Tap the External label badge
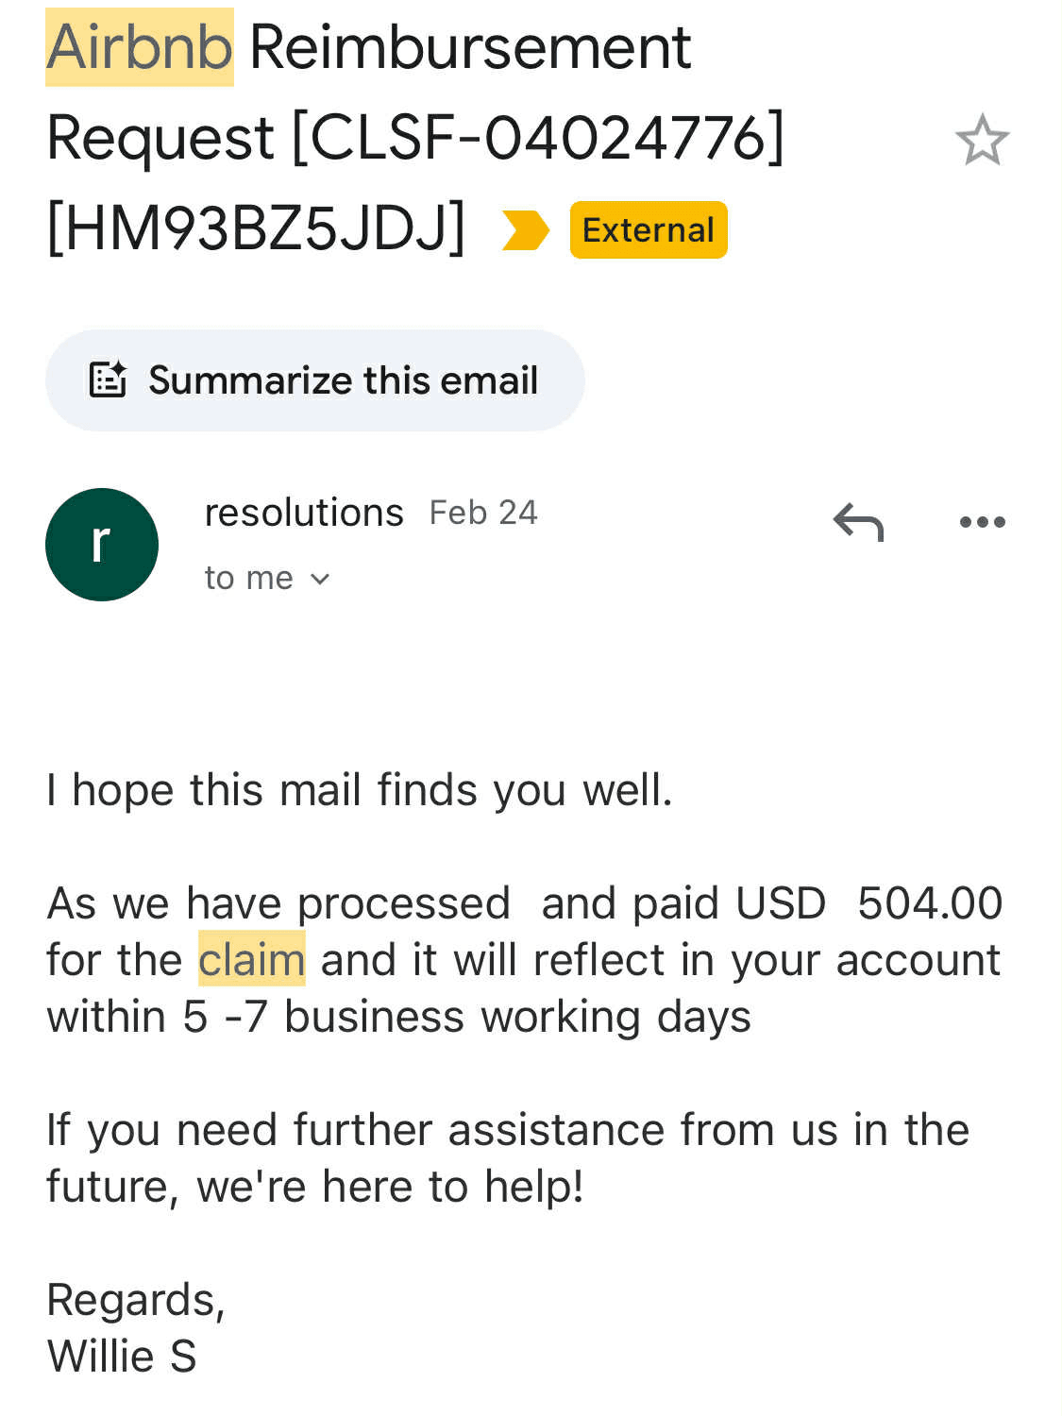 [x=648, y=230]
